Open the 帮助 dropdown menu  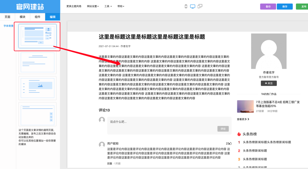point(121,6)
